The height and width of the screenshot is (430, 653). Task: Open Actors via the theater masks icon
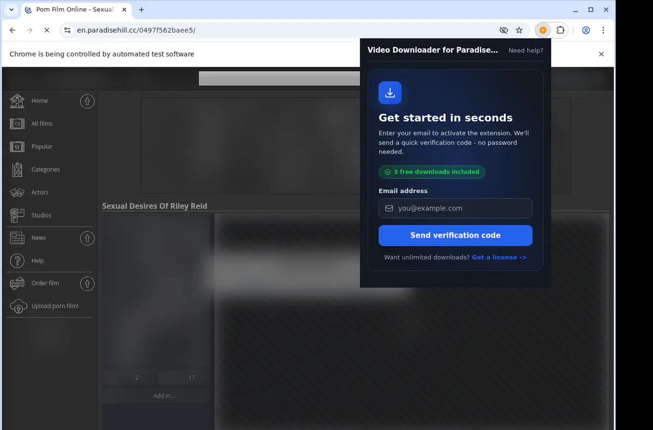coord(17,192)
